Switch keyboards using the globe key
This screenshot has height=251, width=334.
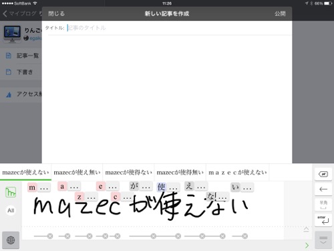(x=11, y=240)
